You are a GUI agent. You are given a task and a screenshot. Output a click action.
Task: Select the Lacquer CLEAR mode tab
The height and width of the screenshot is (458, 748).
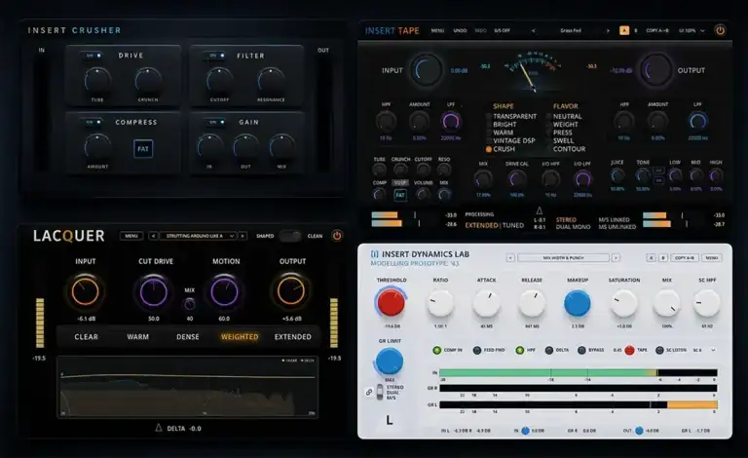click(x=86, y=337)
